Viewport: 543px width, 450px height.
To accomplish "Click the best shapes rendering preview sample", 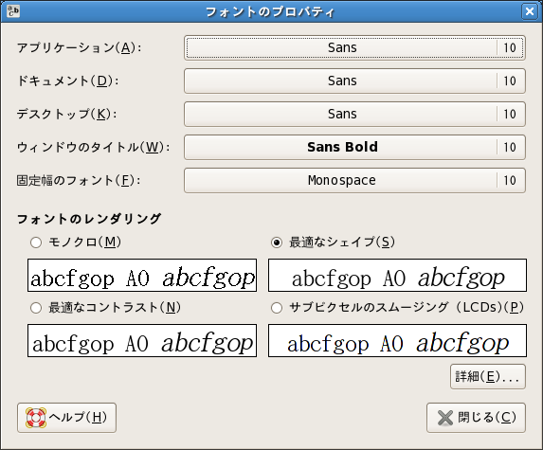I will 398,275.
